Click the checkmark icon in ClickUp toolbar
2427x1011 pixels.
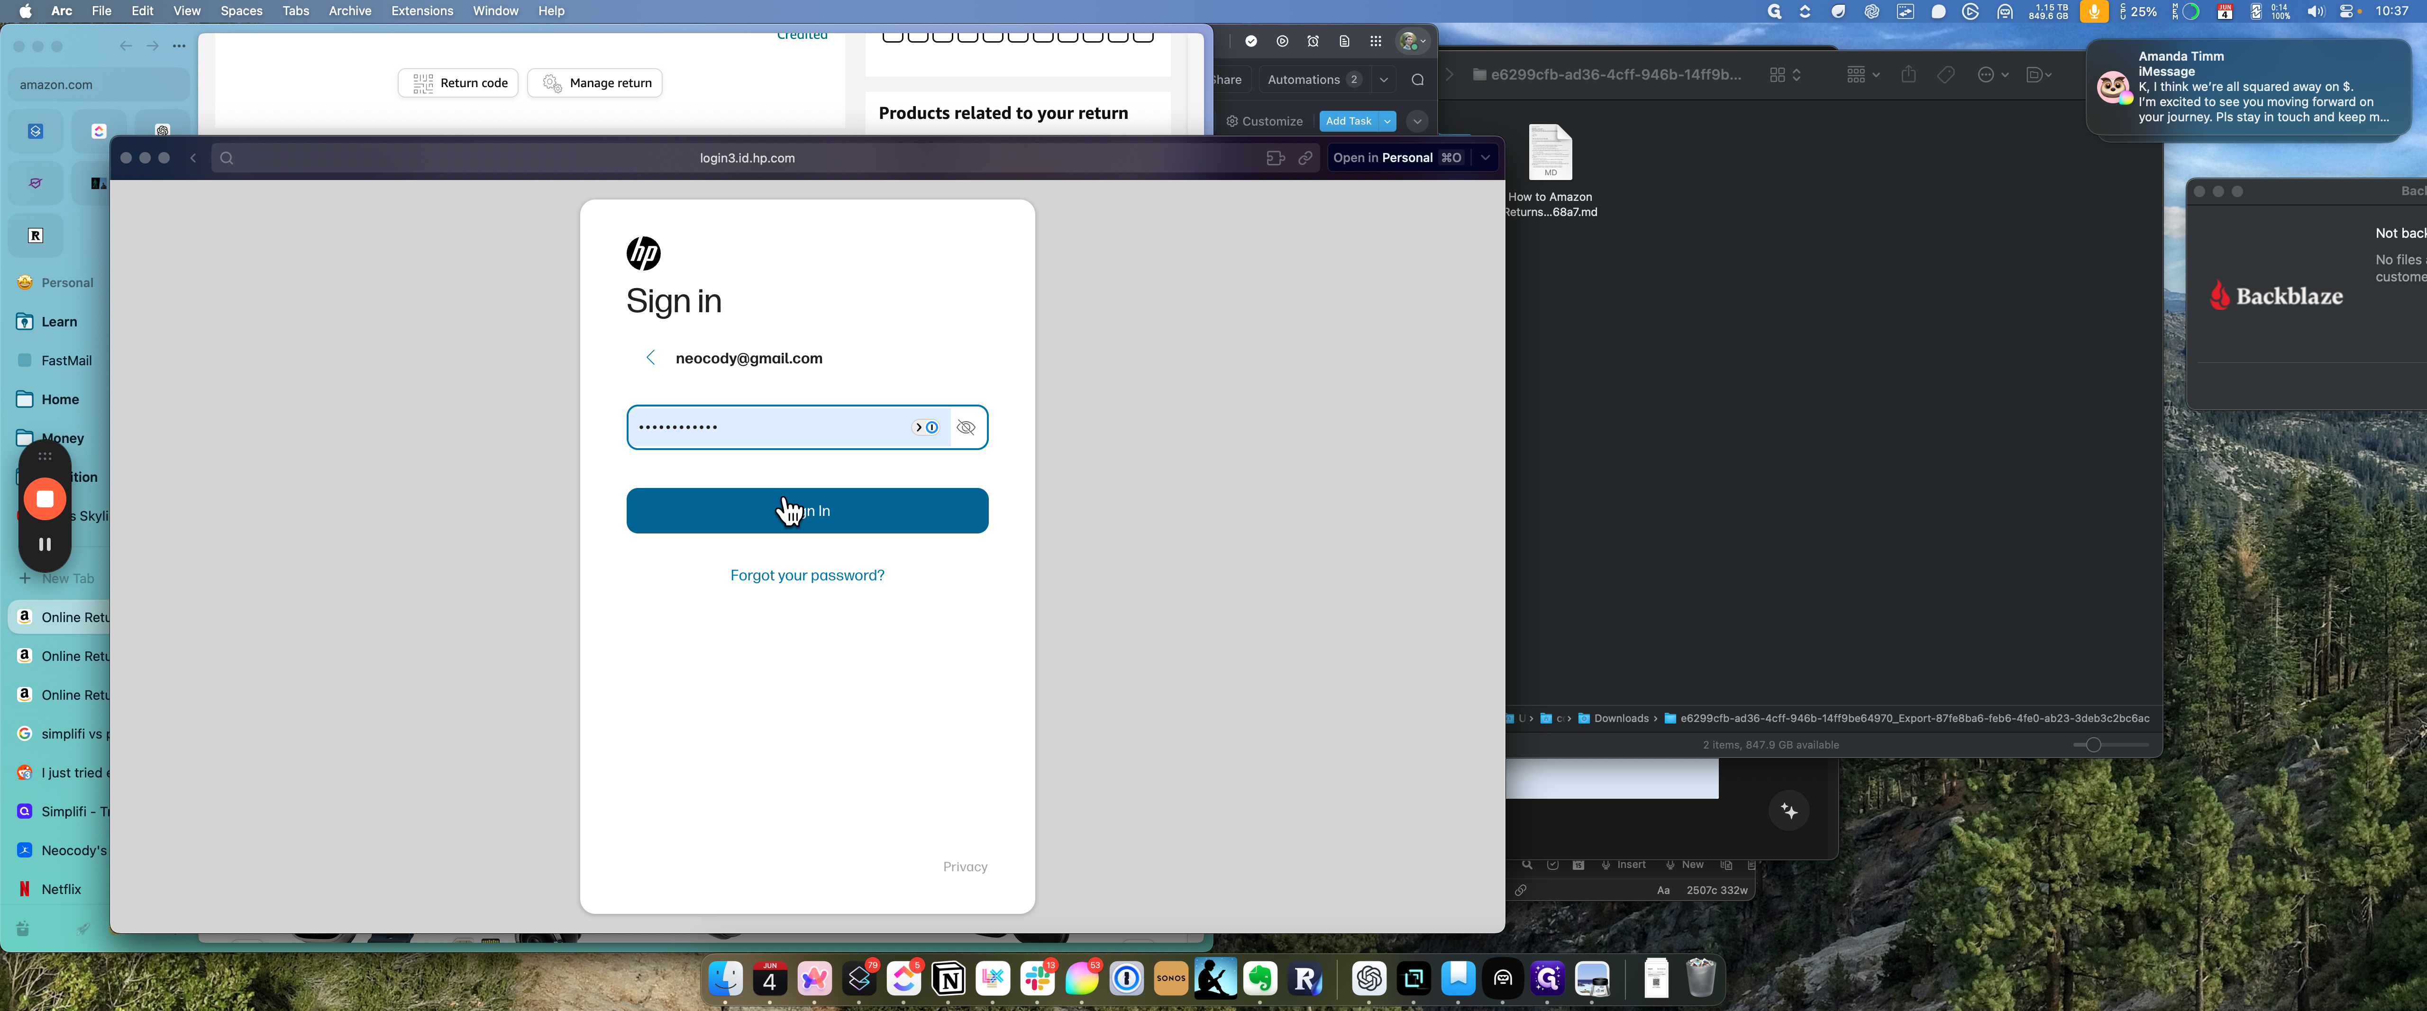tap(1251, 41)
